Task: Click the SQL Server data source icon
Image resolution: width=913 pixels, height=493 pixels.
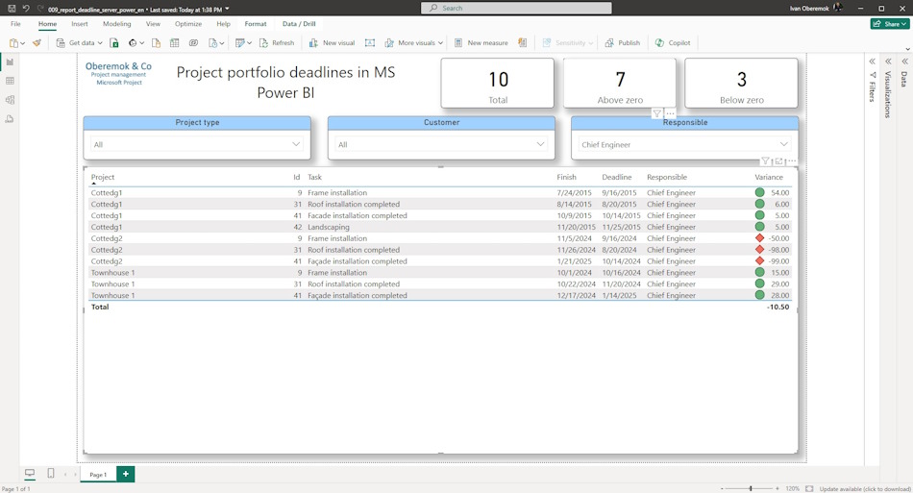Action: [156, 43]
